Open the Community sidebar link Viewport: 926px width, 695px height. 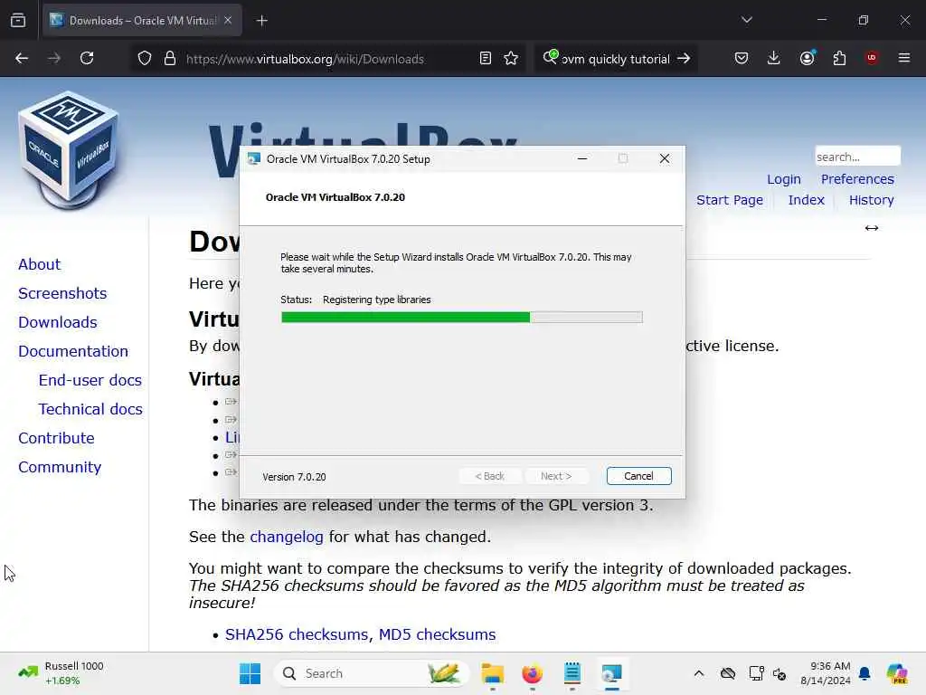pyautogui.click(x=60, y=467)
